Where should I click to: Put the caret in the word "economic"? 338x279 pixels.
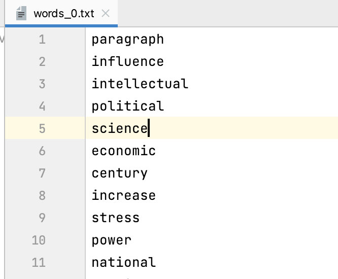[123, 151]
